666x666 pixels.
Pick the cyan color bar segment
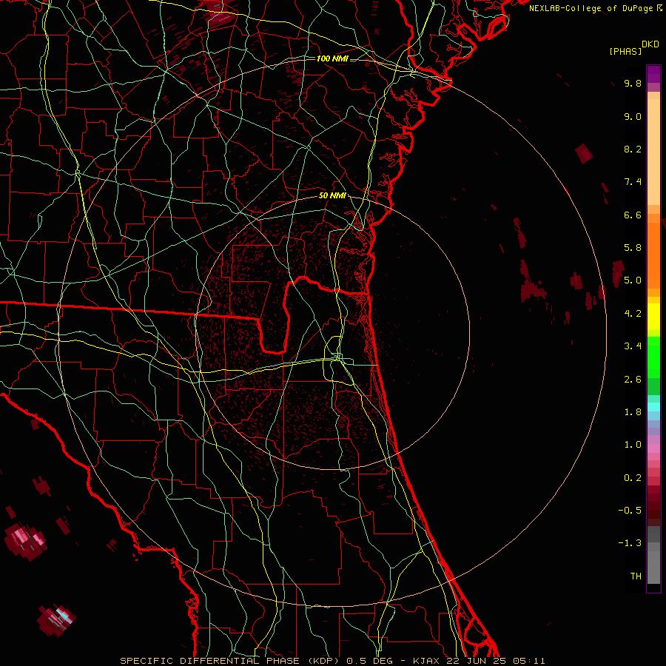tap(653, 407)
